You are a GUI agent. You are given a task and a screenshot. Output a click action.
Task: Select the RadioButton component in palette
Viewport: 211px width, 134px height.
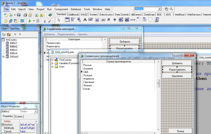coord(115,20)
